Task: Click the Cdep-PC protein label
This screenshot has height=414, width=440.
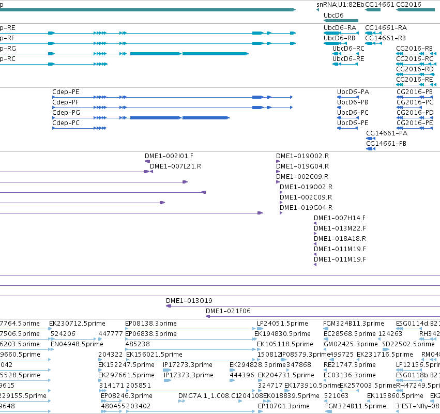Action: tap(66, 123)
